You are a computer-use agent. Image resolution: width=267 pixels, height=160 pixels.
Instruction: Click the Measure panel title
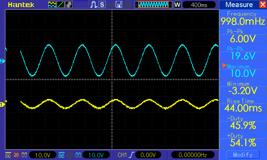tap(239, 5)
